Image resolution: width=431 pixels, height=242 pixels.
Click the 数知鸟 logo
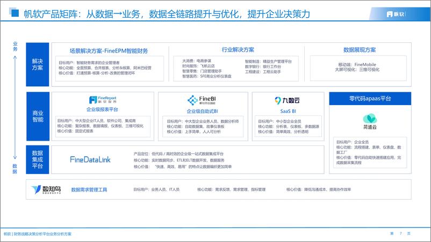(x=46, y=189)
